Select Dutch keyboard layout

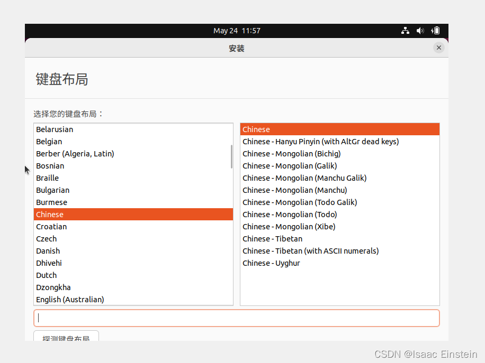(x=133, y=275)
